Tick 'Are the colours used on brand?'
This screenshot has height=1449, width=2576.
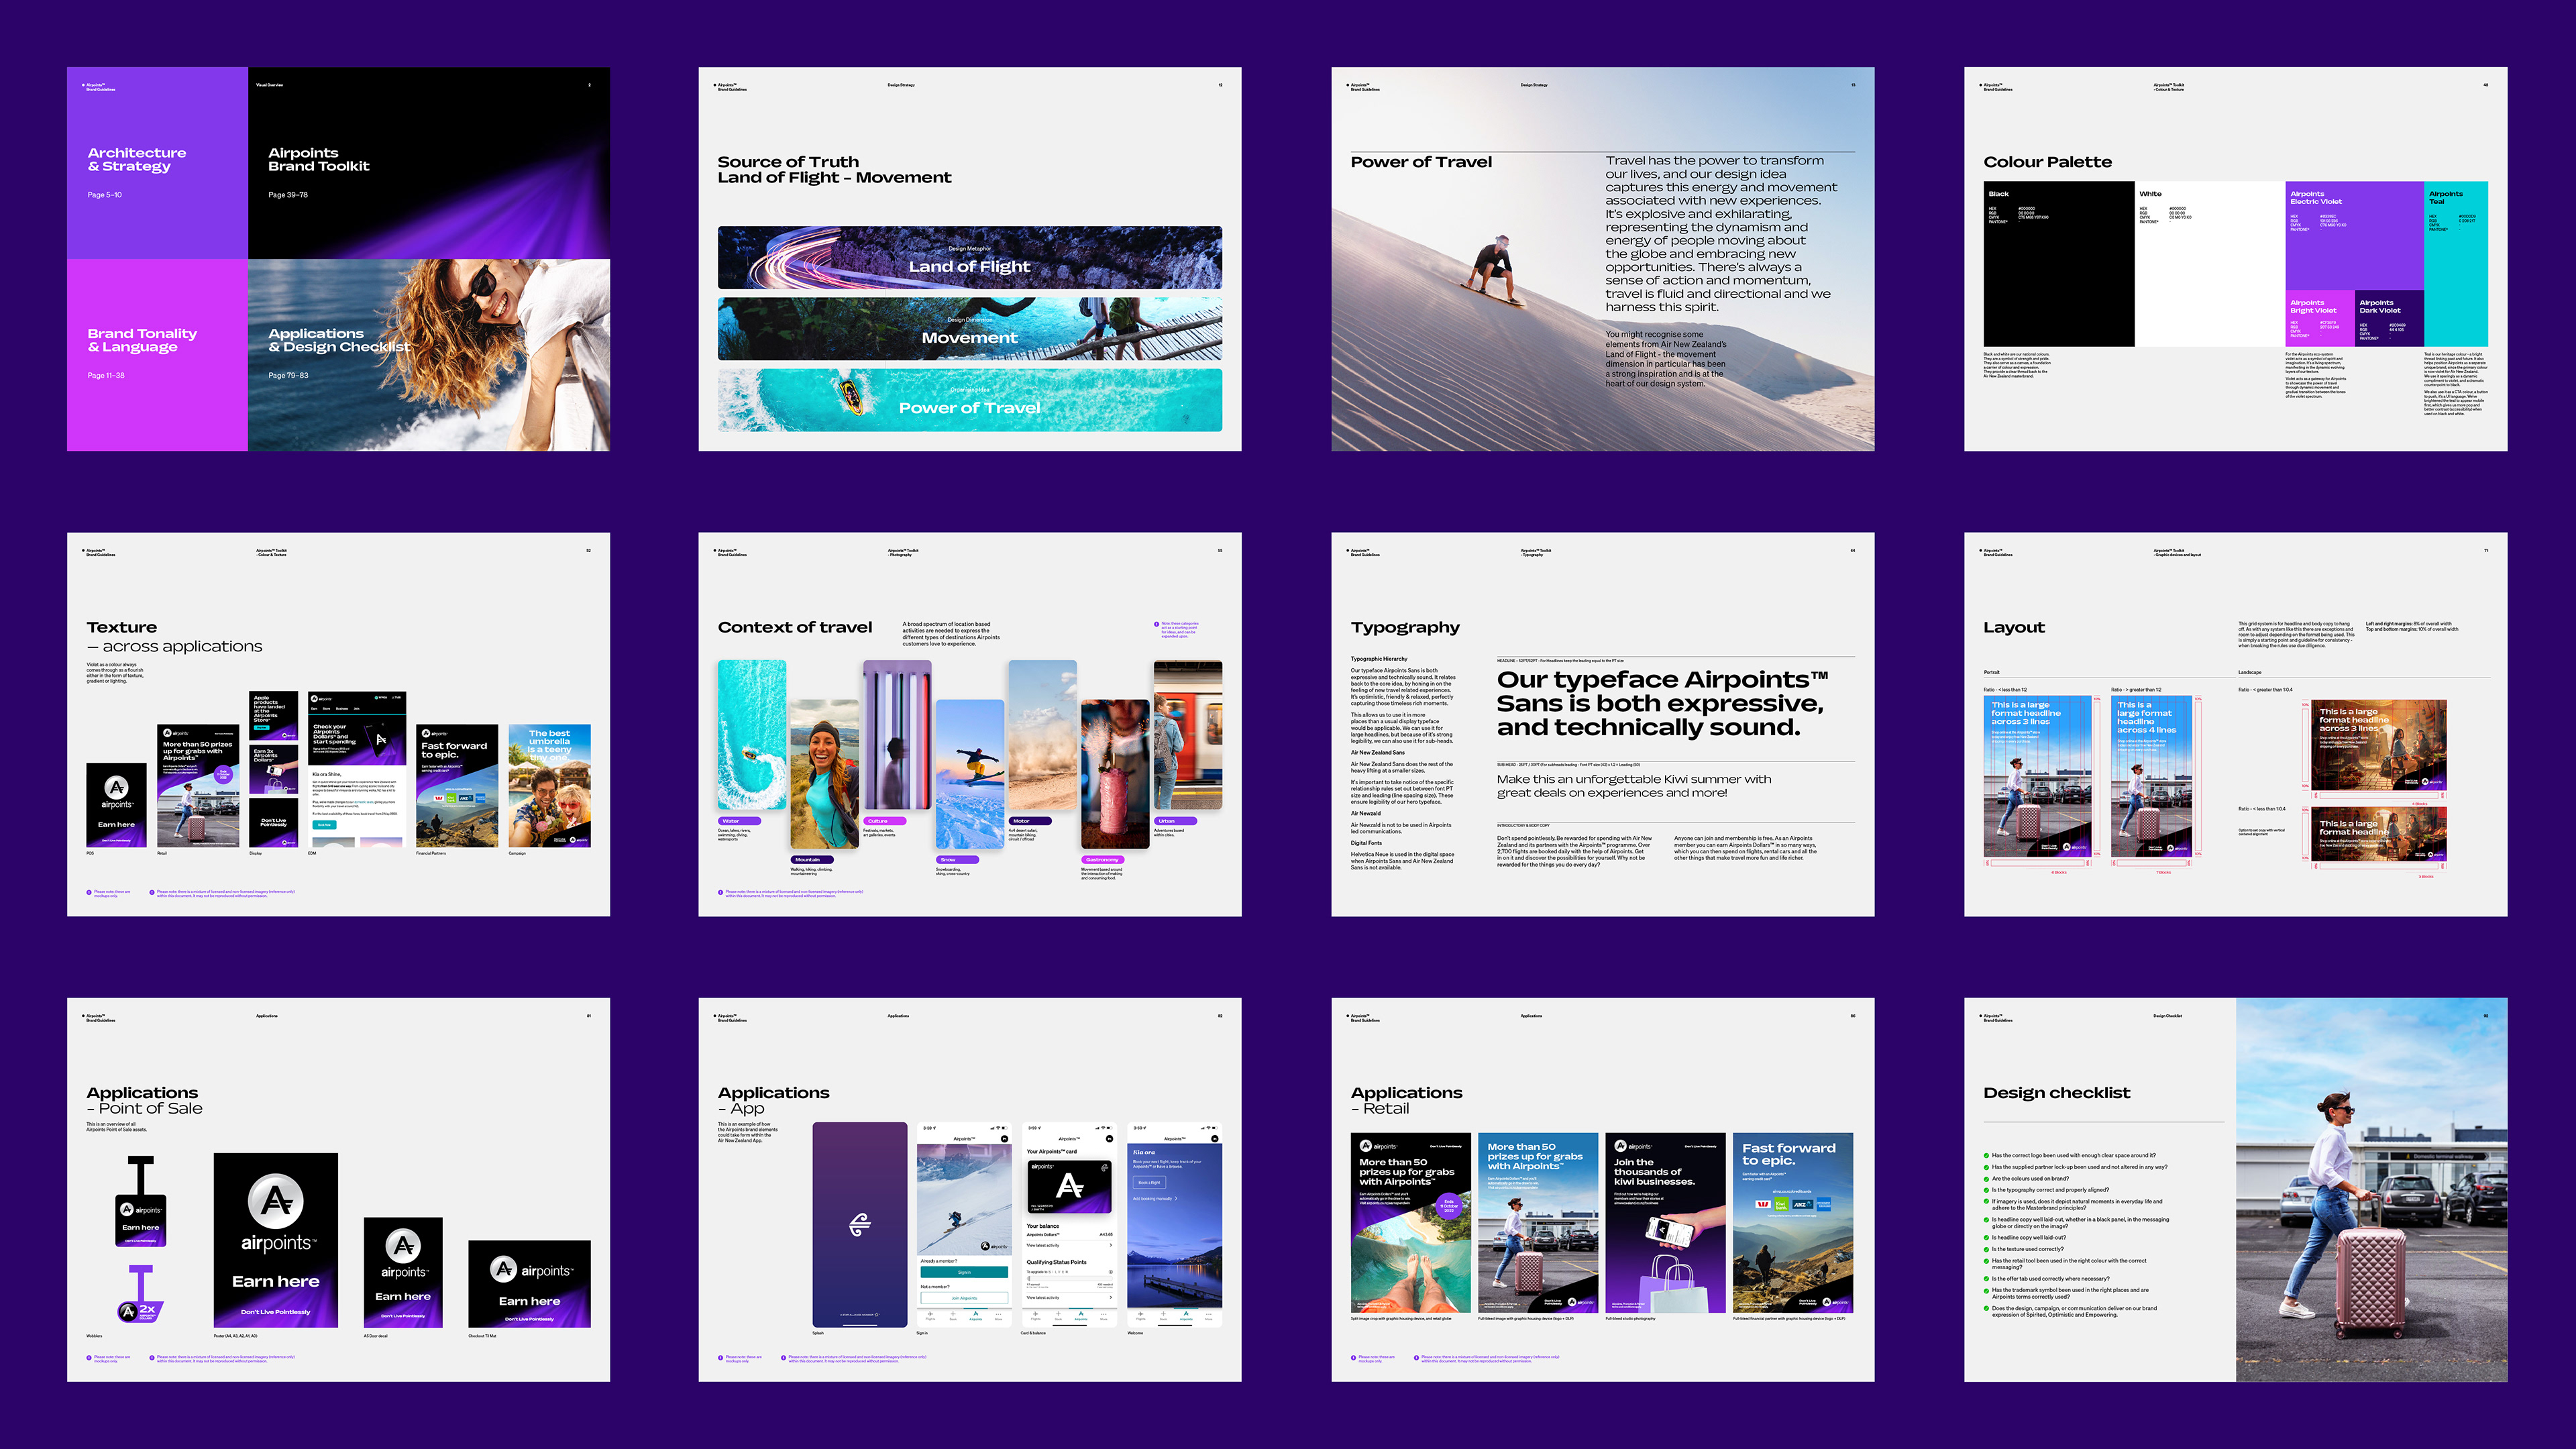coord(1986,1178)
